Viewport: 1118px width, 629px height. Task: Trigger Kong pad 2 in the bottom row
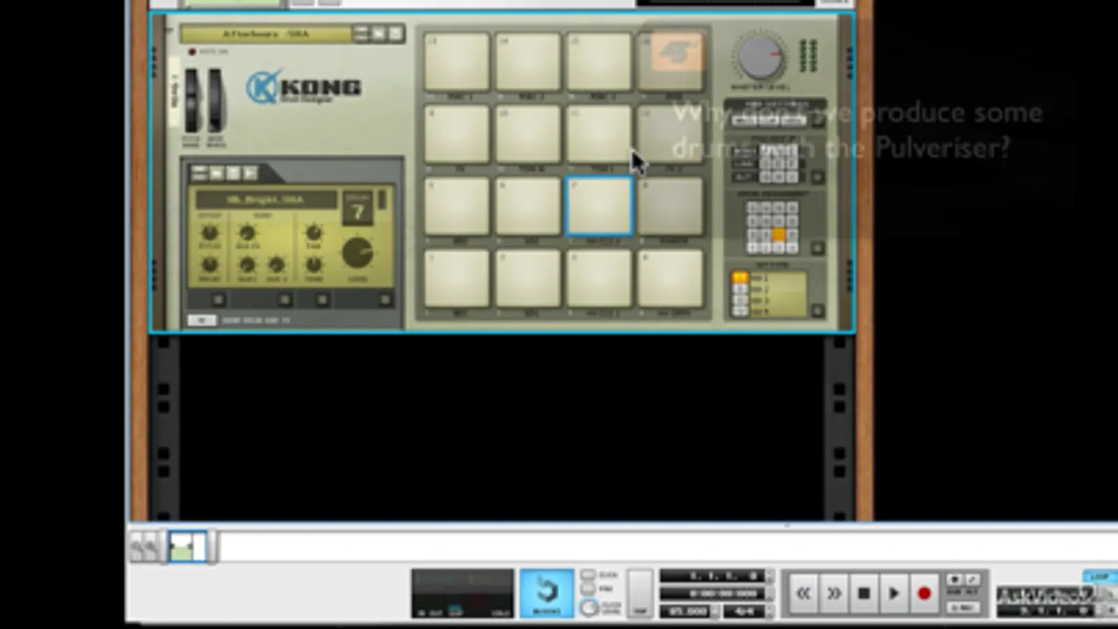[528, 279]
